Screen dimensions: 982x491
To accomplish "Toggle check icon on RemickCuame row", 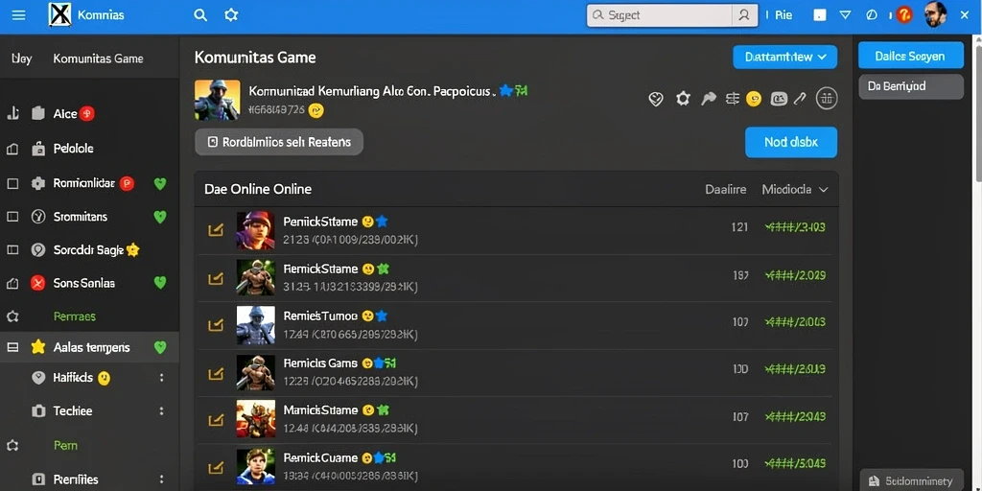I will click(216, 467).
